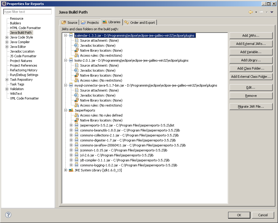Screen dimensions: 278x223
Task: Expand the Java Compiler category
Action: (x=7, y=42)
